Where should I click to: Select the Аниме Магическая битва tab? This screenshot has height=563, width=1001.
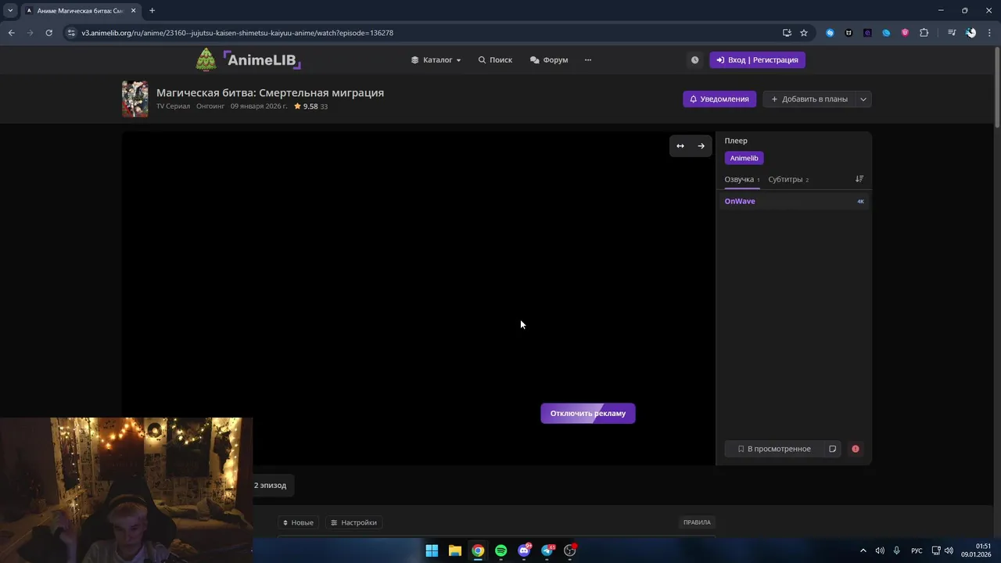[81, 10]
